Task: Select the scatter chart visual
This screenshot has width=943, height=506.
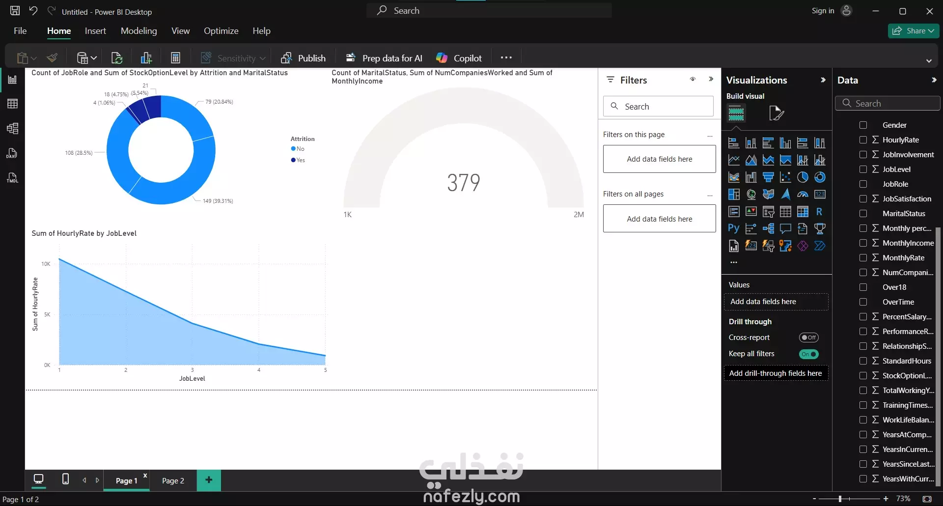Action: pyautogui.click(x=785, y=177)
